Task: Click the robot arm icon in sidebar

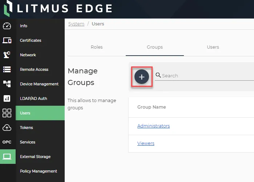Action: (7, 55)
